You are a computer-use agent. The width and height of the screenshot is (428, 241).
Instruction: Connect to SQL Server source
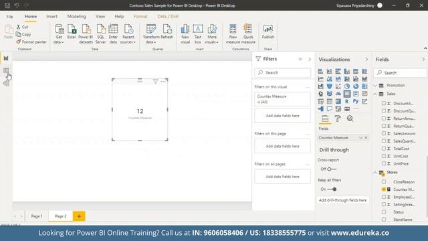pos(100,34)
